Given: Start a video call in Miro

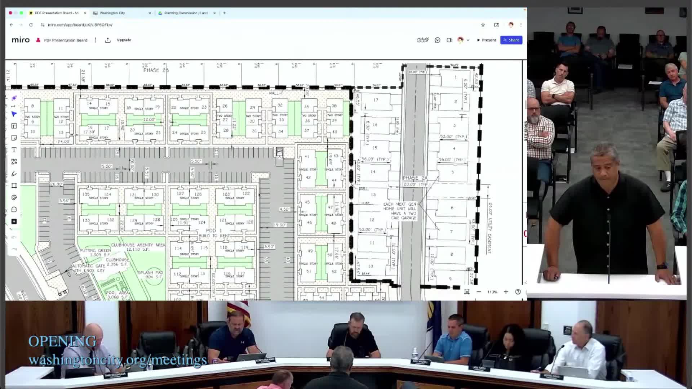Looking at the screenshot, I should pos(449,40).
